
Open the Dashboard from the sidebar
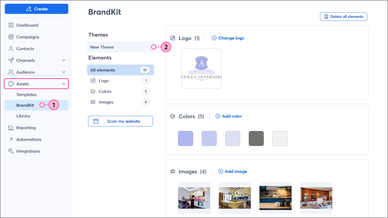point(26,25)
